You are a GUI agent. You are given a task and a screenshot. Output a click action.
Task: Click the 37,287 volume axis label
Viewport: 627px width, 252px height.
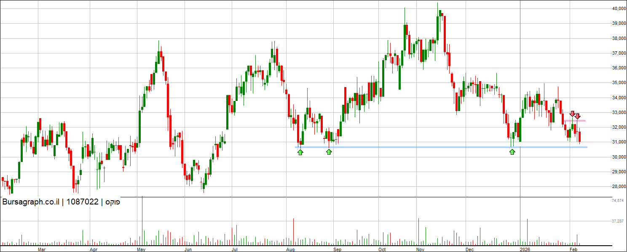click(618, 221)
